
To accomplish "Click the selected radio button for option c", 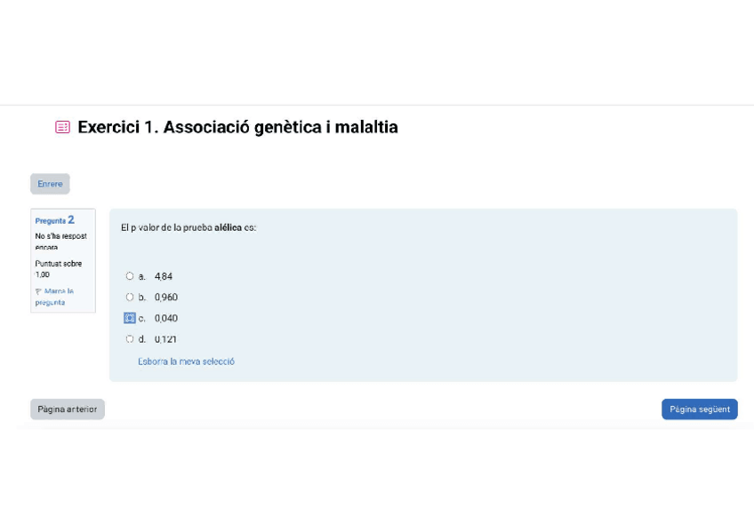I will coord(130,318).
